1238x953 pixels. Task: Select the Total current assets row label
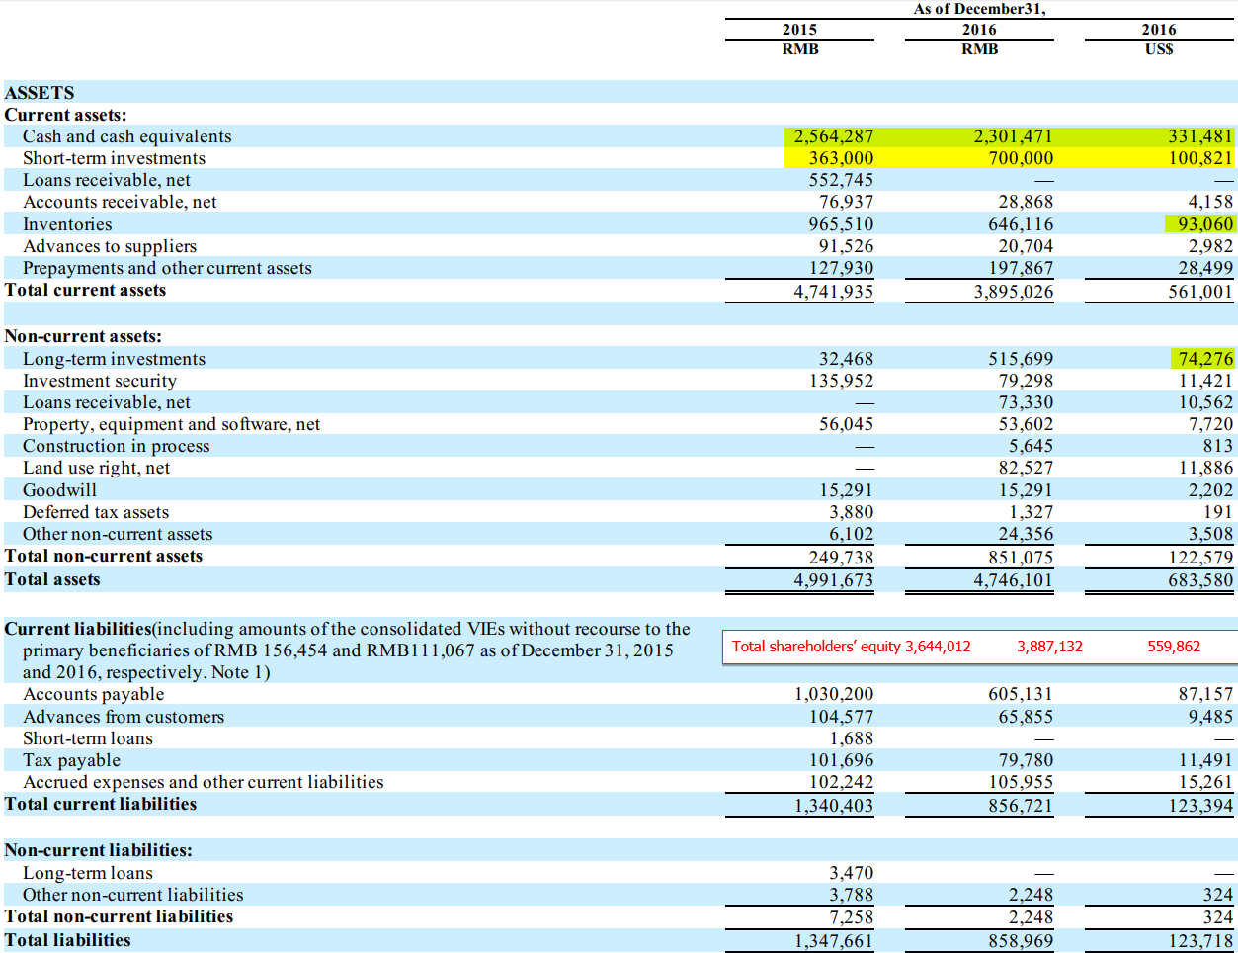coord(85,290)
